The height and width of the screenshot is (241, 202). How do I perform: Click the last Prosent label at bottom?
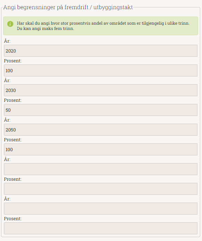[13, 218]
